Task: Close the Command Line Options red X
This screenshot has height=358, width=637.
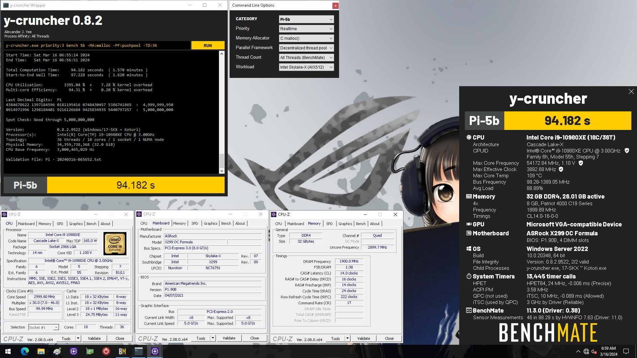Action: 335,5
